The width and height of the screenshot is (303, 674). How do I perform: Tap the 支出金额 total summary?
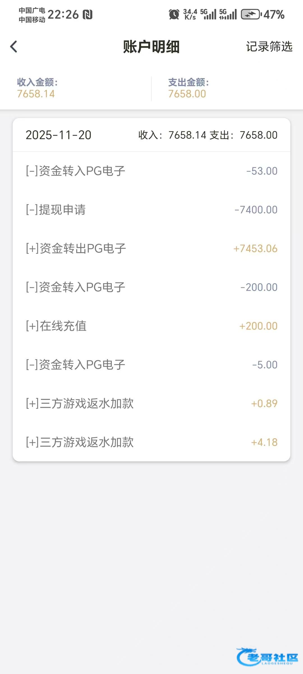click(189, 88)
